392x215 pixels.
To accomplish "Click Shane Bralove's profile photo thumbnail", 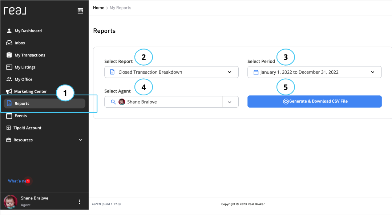I will [10, 202].
